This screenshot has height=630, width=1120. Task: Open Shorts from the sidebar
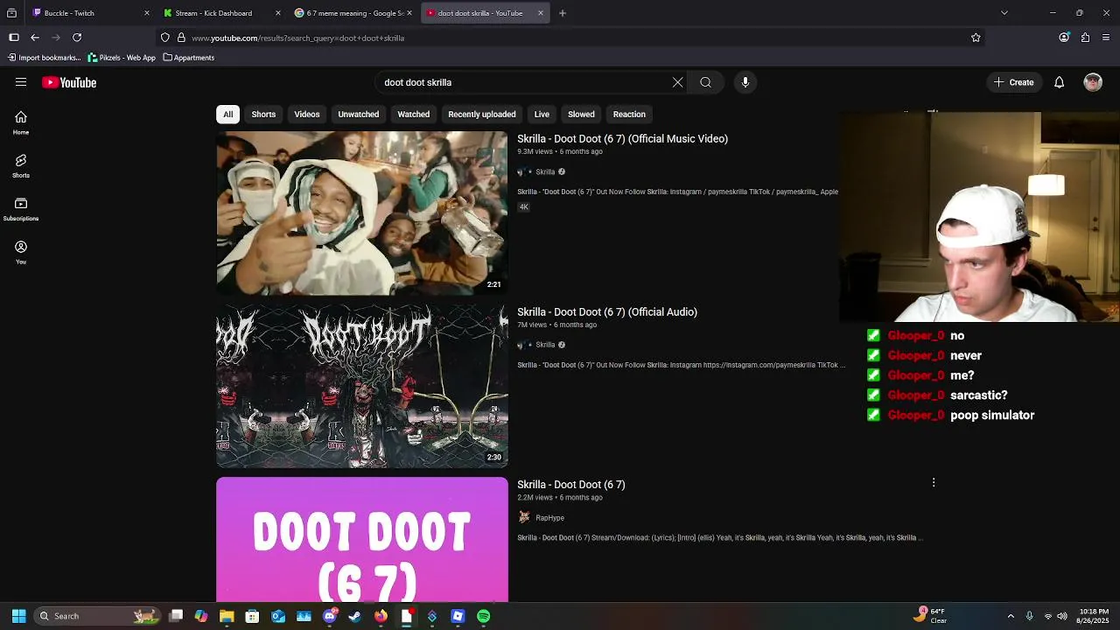(21, 165)
